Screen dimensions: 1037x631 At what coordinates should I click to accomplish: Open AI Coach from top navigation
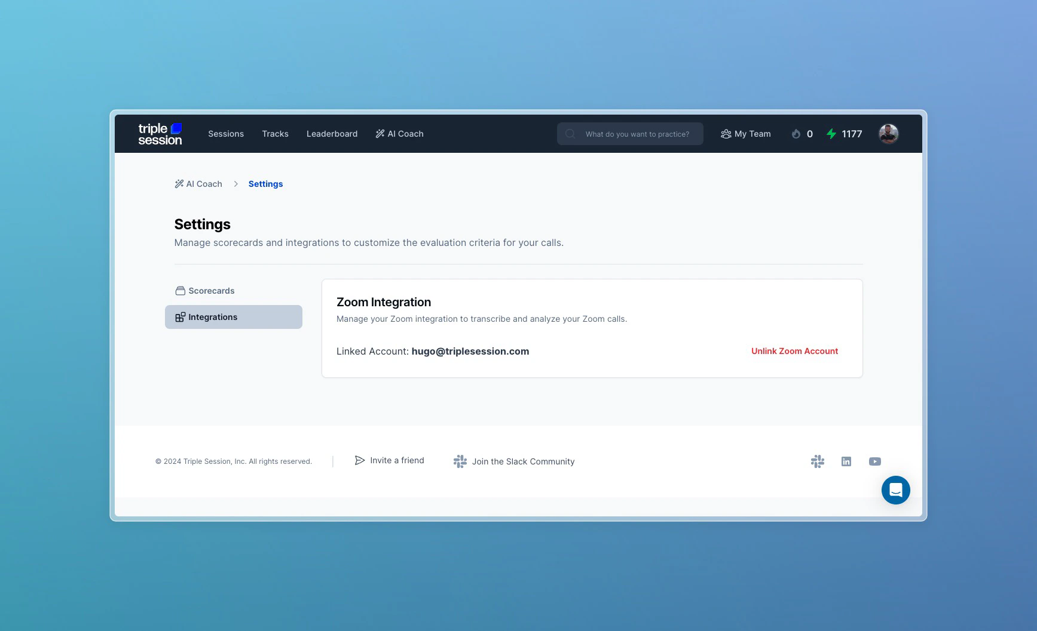click(399, 134)
